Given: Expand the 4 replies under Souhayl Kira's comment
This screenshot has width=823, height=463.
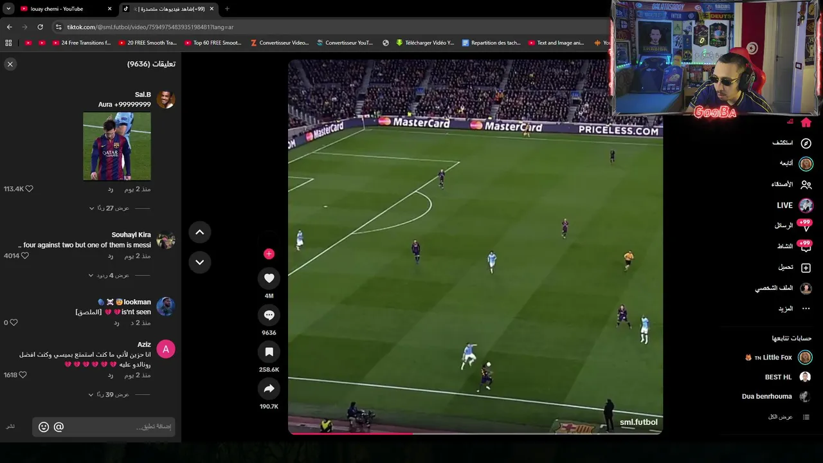Looking at the screenshot, I should coord(109,275).
